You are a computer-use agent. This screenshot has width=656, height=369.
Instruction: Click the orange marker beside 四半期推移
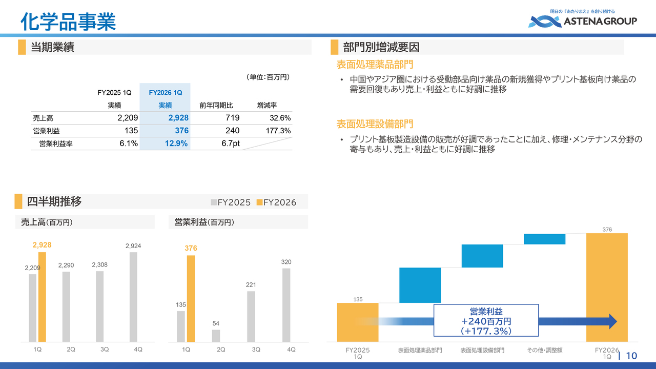(18, 201)
